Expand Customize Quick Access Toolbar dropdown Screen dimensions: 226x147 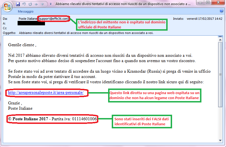[51, 4]
